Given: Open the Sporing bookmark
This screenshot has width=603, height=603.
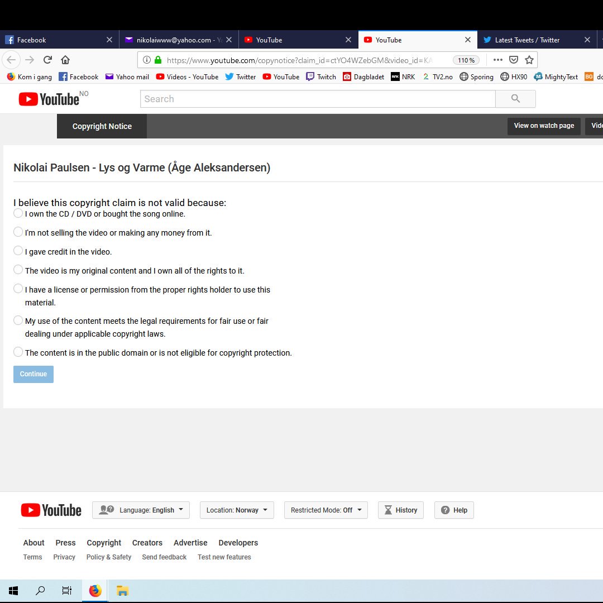Looking at the screenshot, I should pos(477,77).
